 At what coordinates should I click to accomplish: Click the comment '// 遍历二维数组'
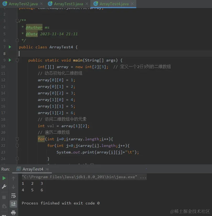coord(54,132)
